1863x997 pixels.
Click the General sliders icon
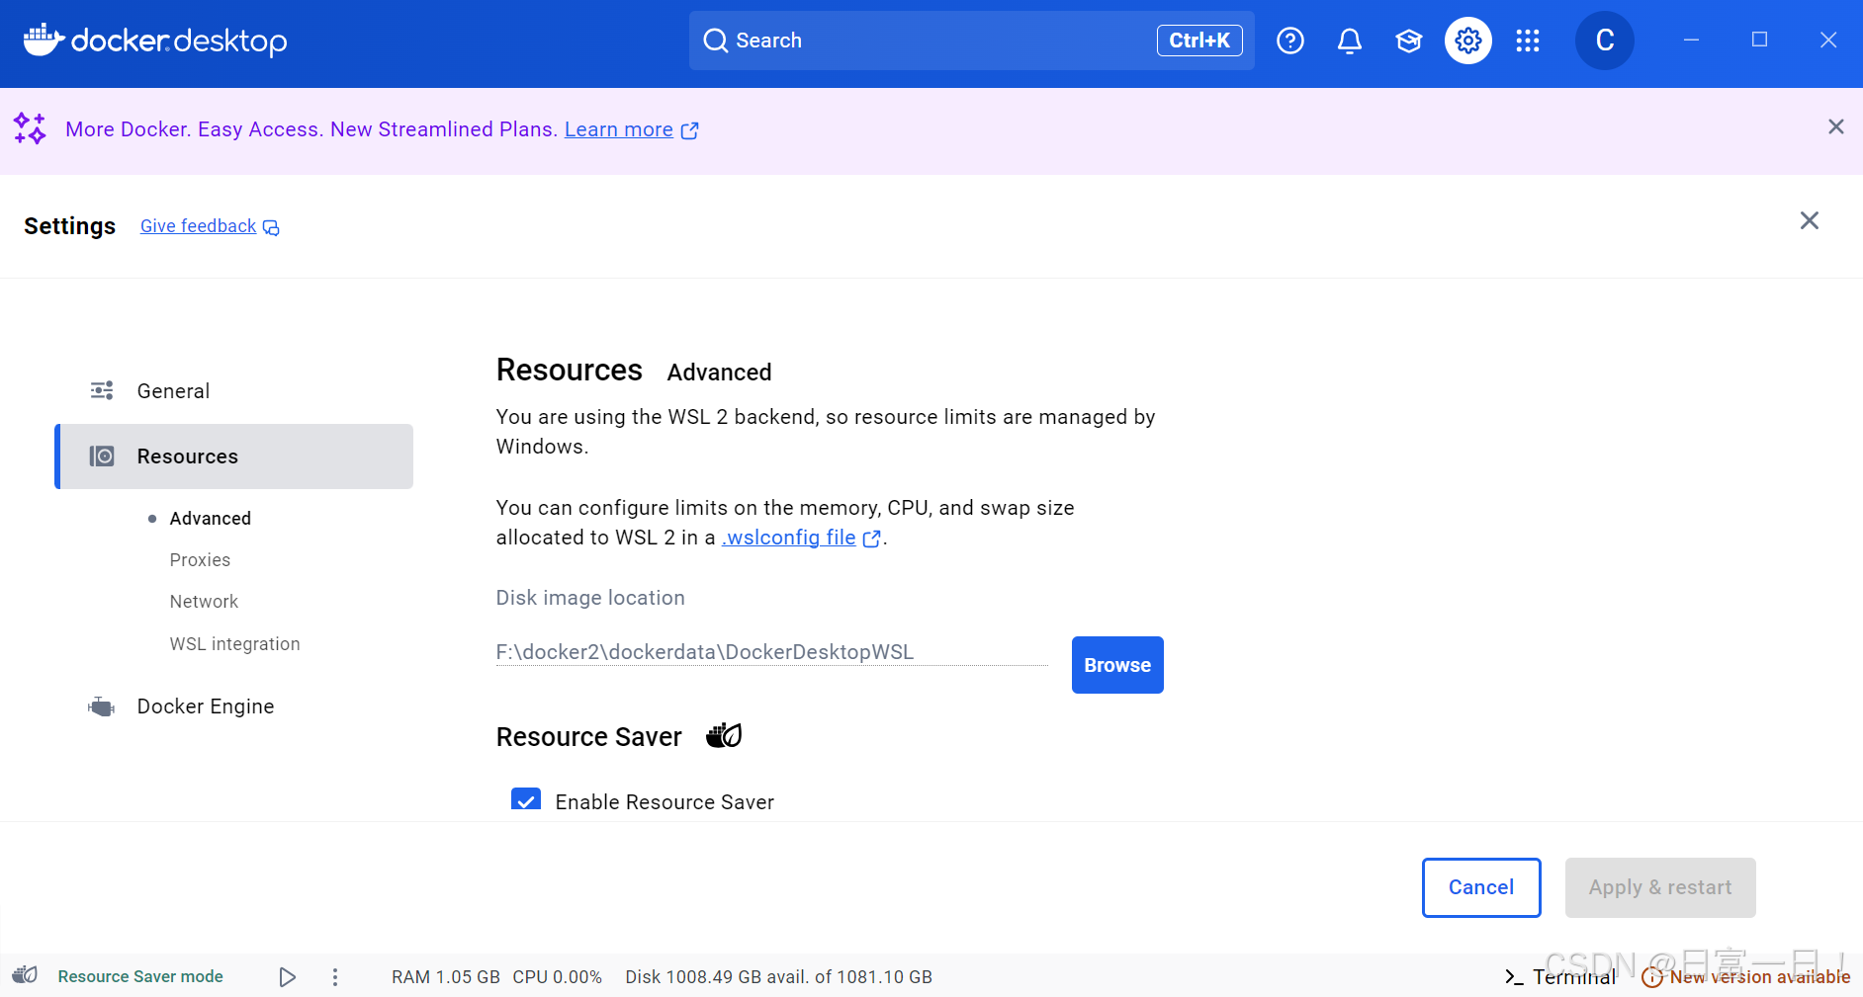point(102,390)
